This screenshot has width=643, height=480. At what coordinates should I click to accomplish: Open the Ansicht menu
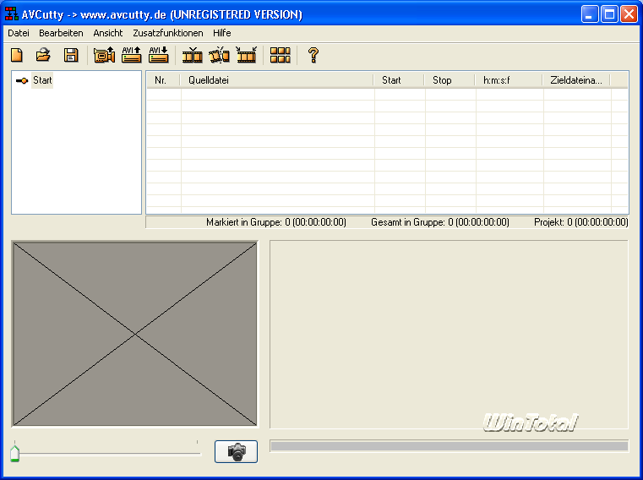click(x=108, y=33)
